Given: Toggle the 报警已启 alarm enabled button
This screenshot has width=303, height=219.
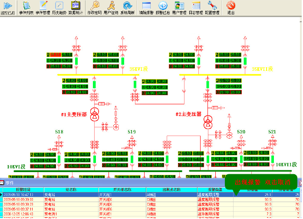Looking at the screenshot, I should pyautogui.click(x=163, y=7).
